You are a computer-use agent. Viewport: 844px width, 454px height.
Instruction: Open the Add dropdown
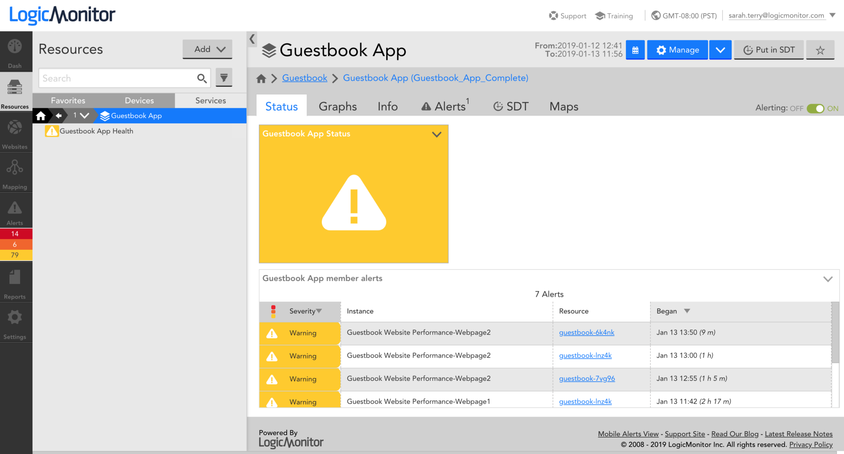tap(208, 49)
